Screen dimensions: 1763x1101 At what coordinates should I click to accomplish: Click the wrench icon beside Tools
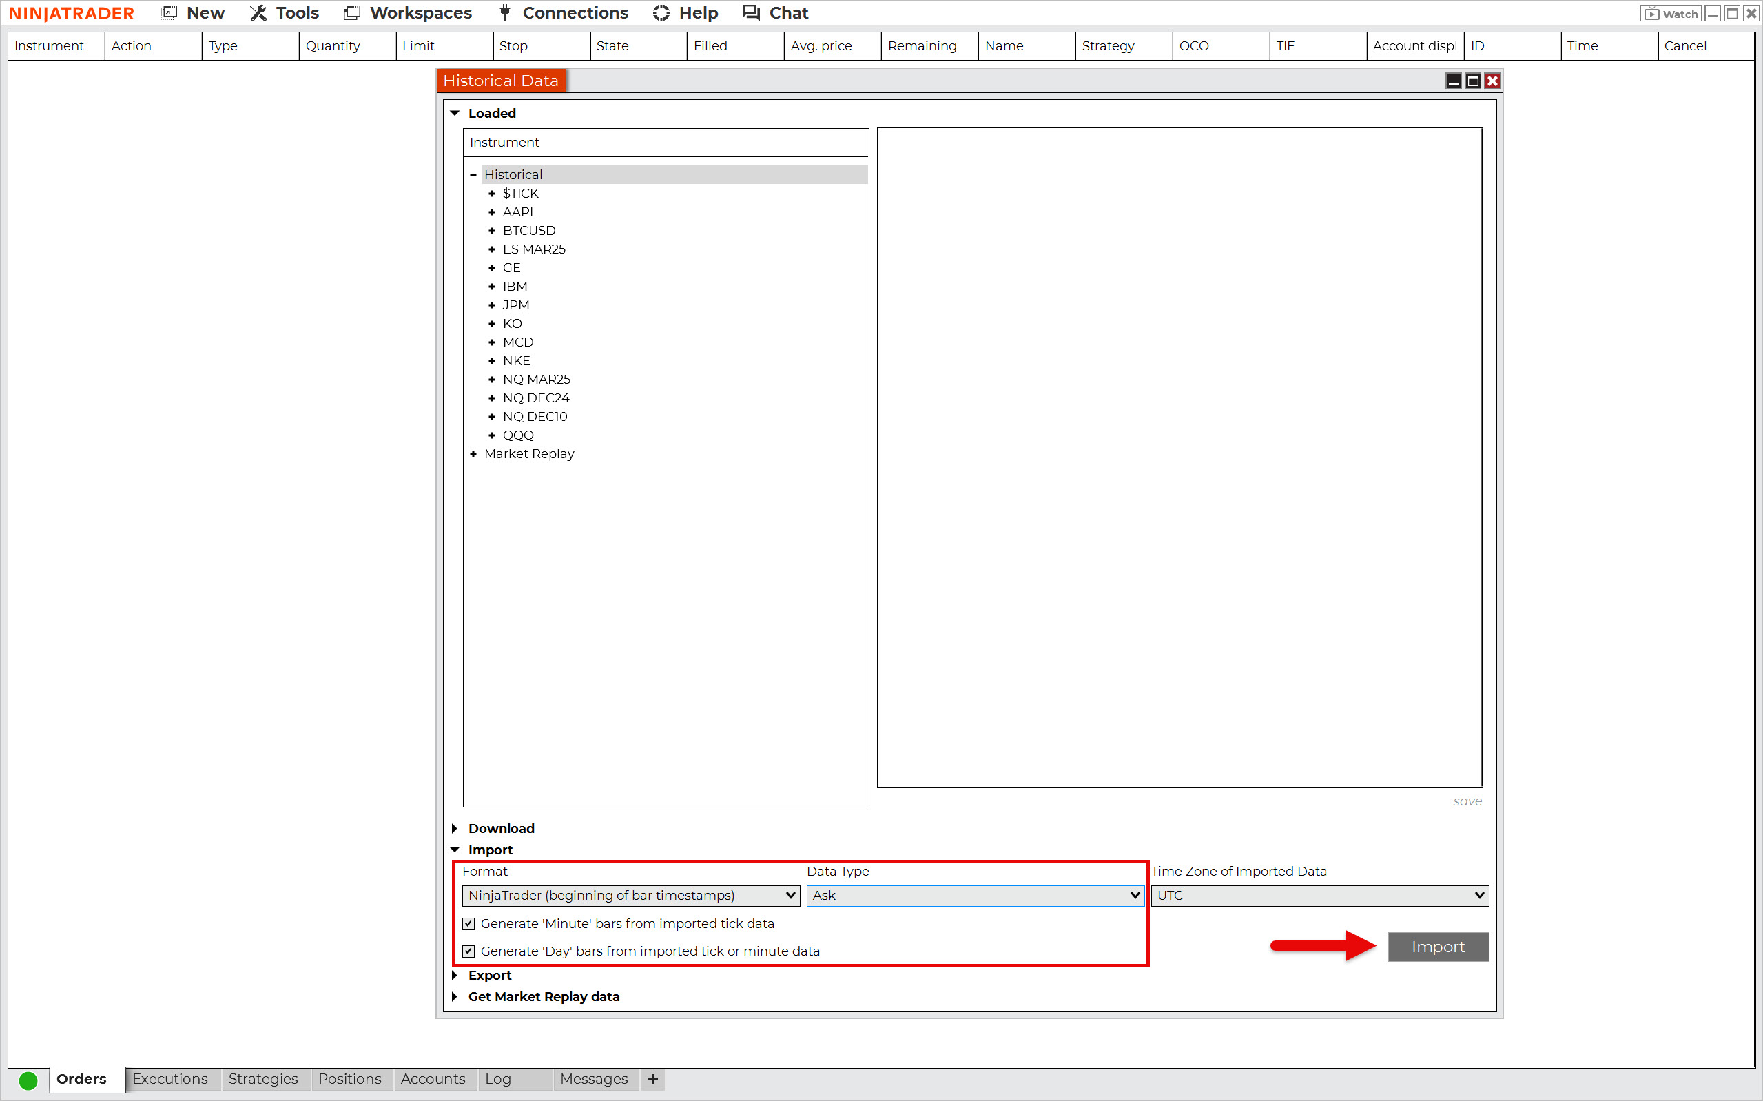coord(258,13)
